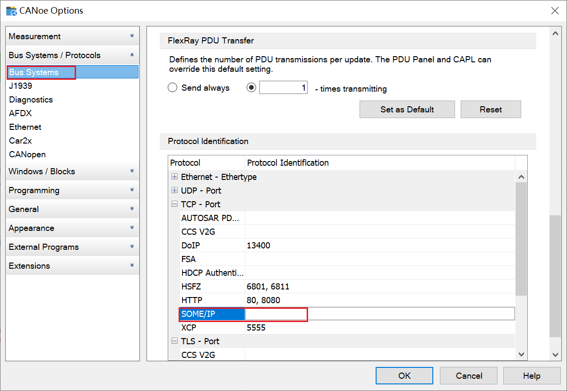Select the HTTP protocol row
567x391 pixels.
(212, 300)
